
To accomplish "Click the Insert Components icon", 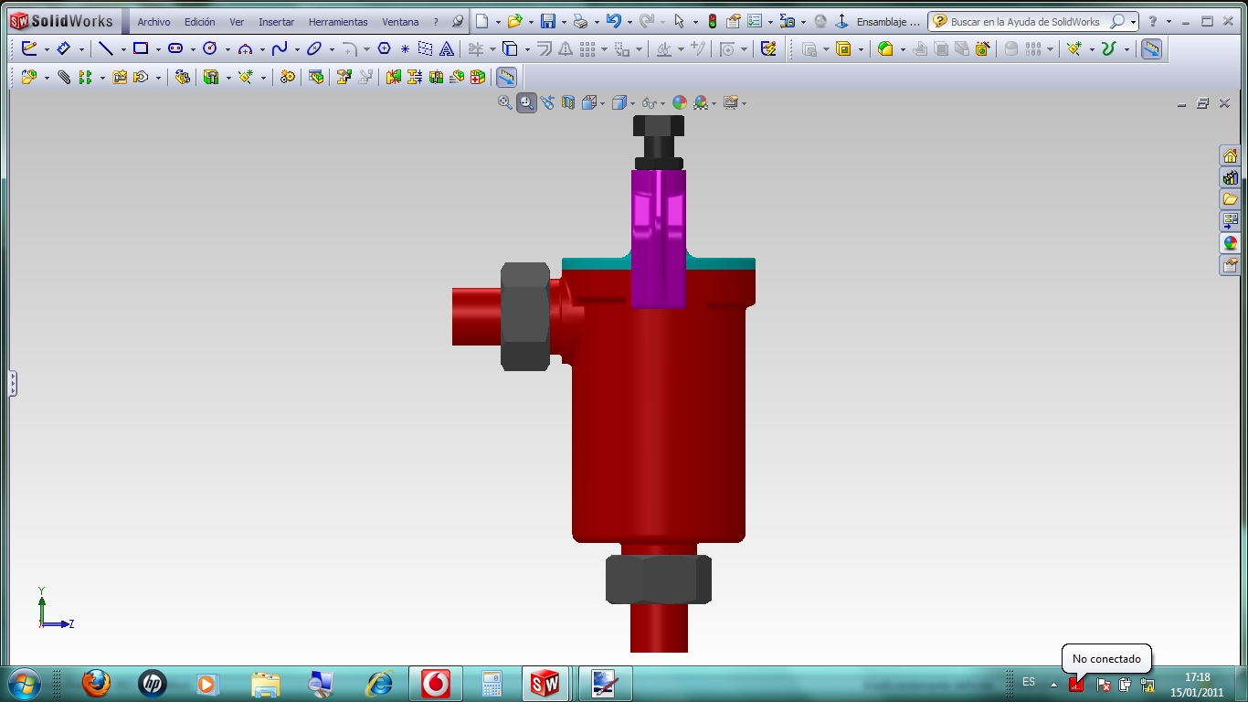I will 29,78.
